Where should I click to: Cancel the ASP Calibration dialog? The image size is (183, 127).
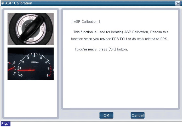(138, 115)
